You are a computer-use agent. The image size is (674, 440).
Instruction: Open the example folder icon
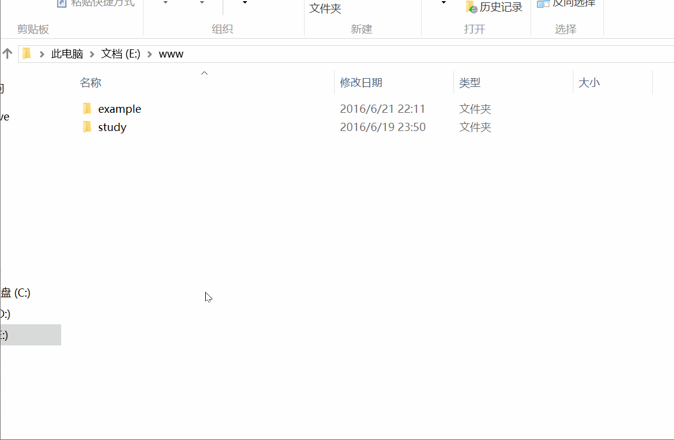pyautogui.click(x=87, y=109)
